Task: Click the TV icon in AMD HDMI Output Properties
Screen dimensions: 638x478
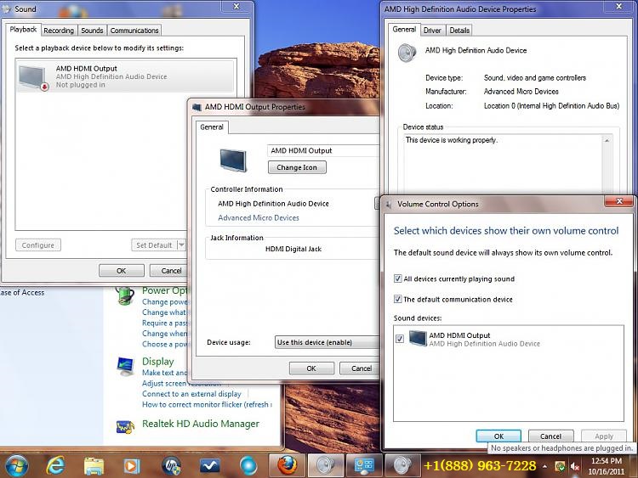Action: click(x=233, y=160)
